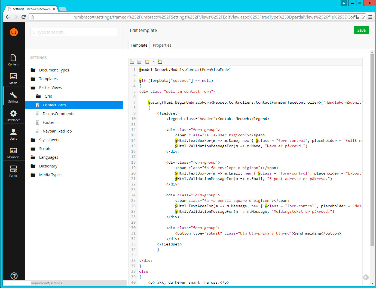
Task: Switch to the Template tab
Action: point(139,45)
